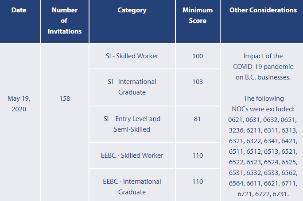Image resolution: width=303 pixels, height=201 pixels.
Task: Select the Minimum Score column header
Action: (198, 15)
